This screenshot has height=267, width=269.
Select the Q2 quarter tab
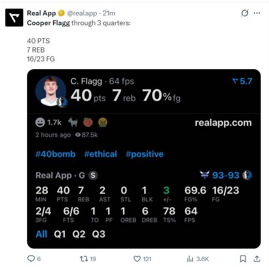pos(79,234)
